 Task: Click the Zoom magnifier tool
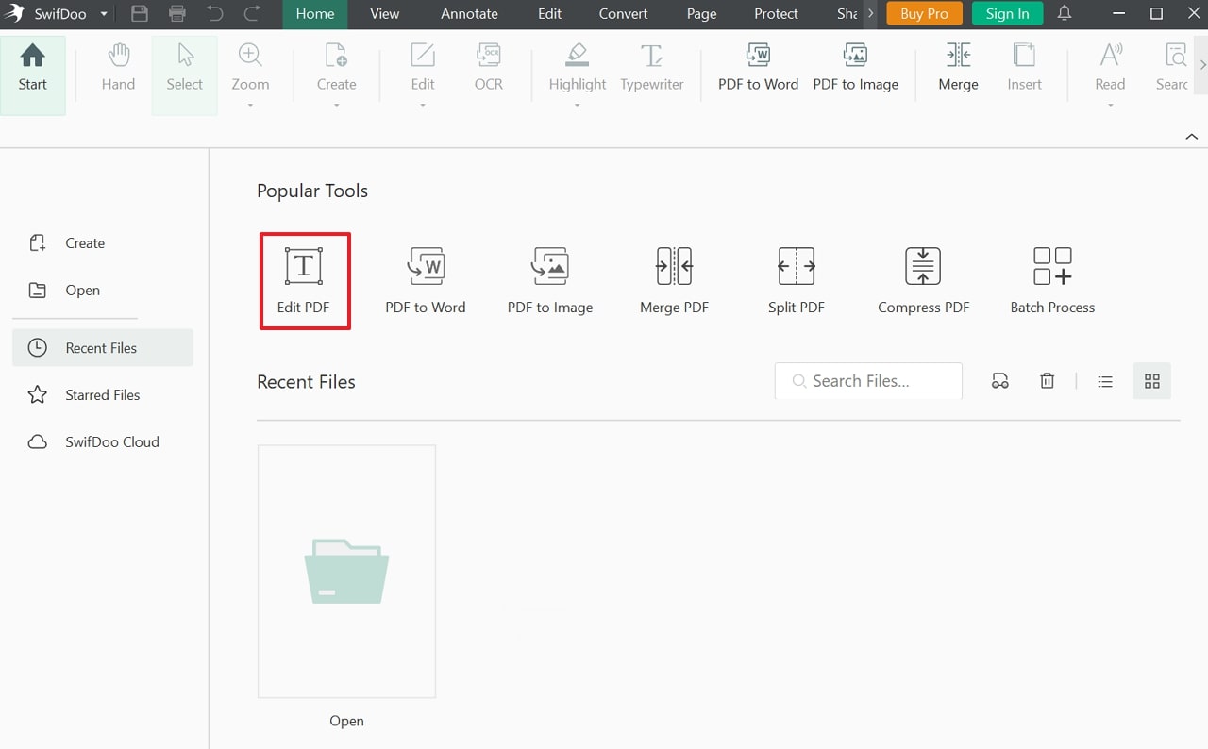[x=250, y=56]
